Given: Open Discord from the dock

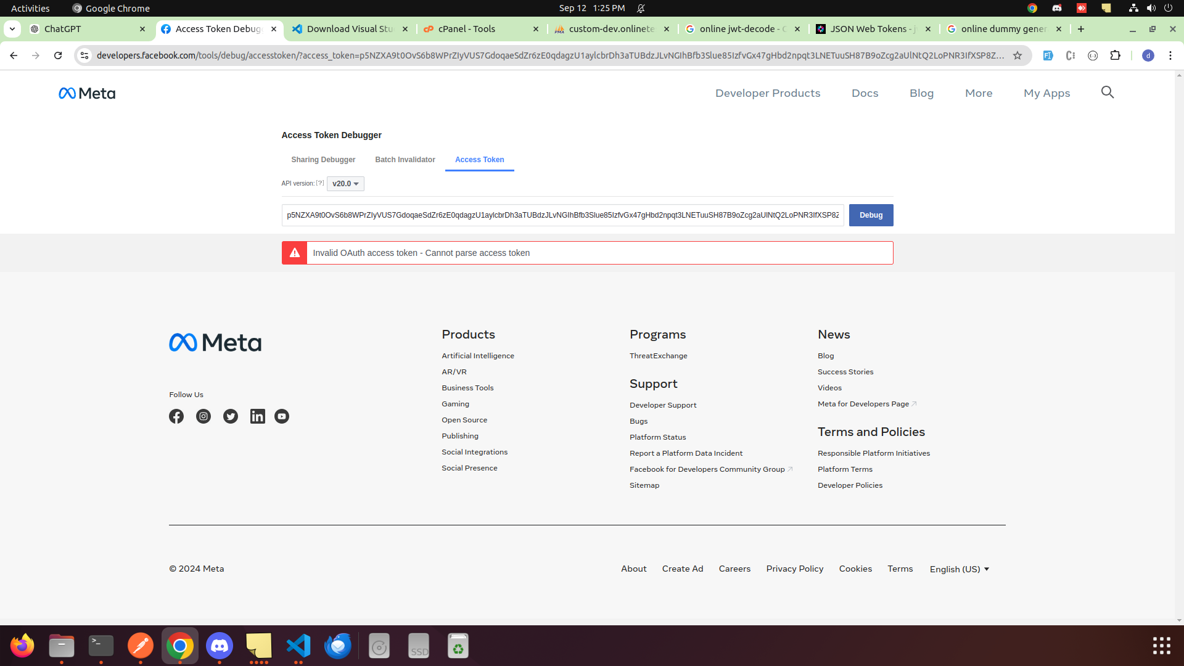Looking at the screenshot, I should point(220,646).
